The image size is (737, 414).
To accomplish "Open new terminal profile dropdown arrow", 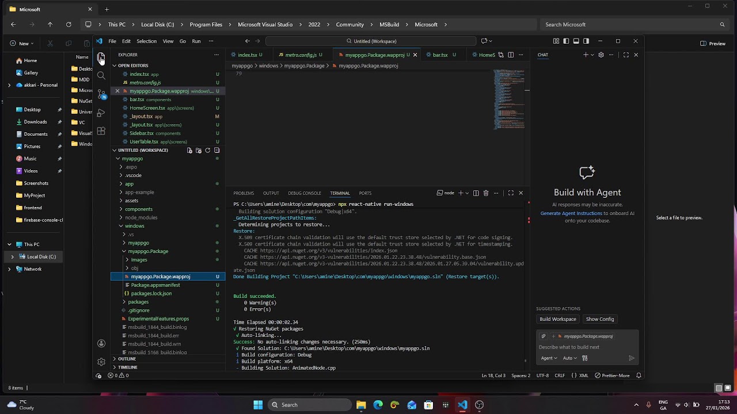I will (x=467, y=193).
